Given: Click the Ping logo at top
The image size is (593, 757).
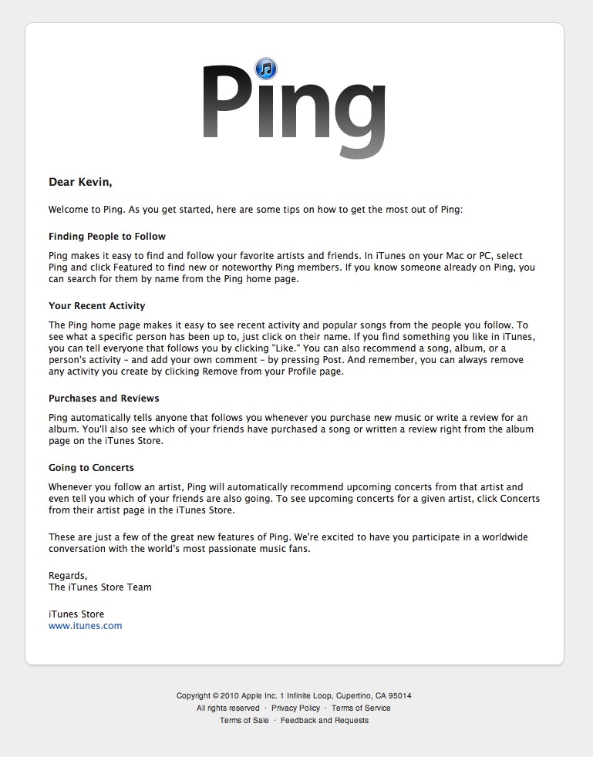Looking at the screenshot, I should pyautogui.click(x=294, y=109).
